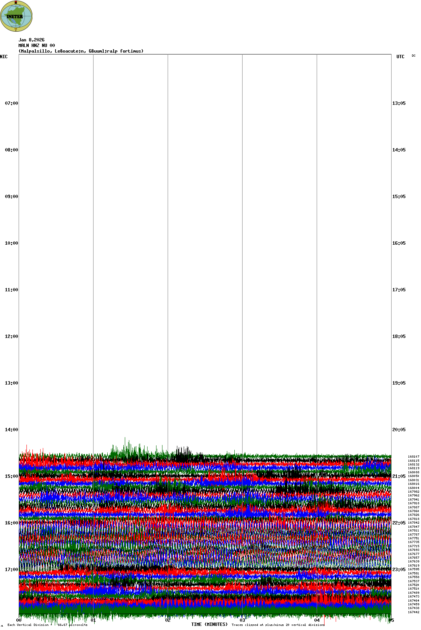Click the Traces clipped footnote text
This screenshot has width=421, height=630.
tap(278, 625)
